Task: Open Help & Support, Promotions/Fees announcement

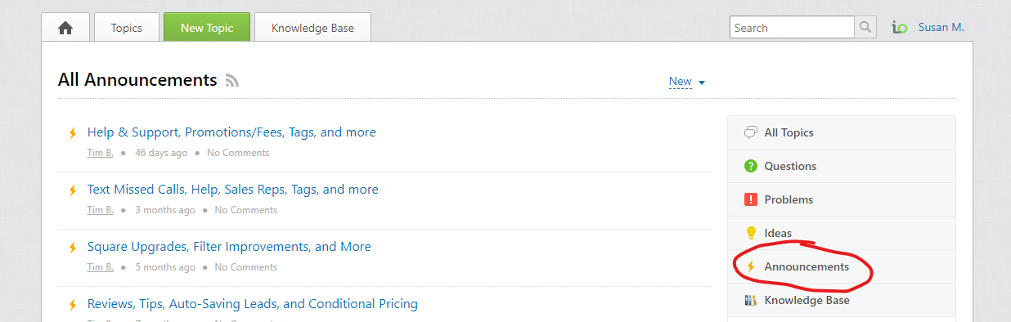Action: pyautogui.click(x=231, y=132)
